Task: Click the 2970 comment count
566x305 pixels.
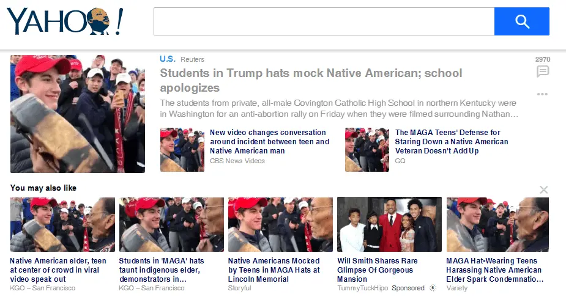Action: [543, 59]
